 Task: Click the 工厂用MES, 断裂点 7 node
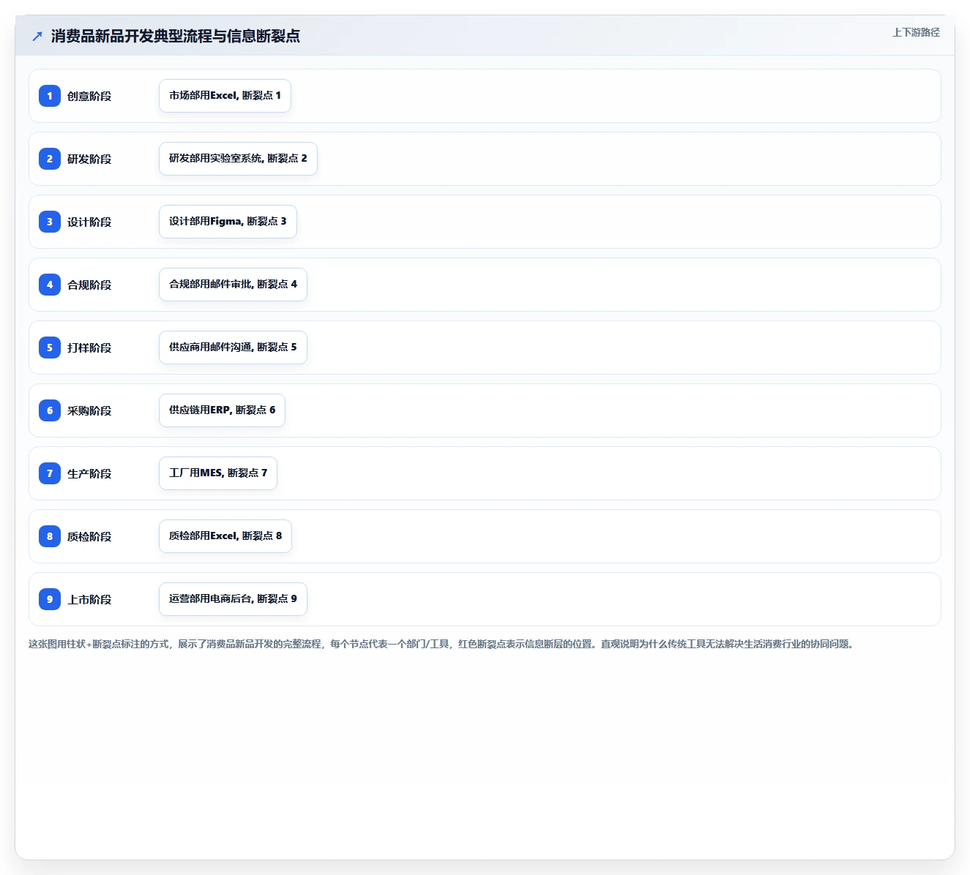(218, 473)
